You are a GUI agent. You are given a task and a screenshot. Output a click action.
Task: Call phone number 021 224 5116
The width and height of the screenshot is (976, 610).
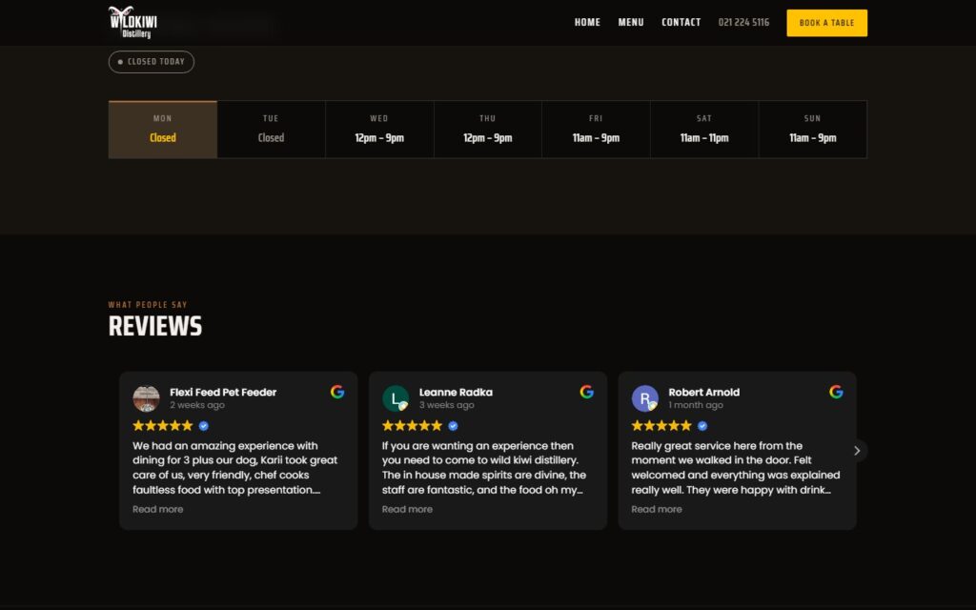(743, 23)
